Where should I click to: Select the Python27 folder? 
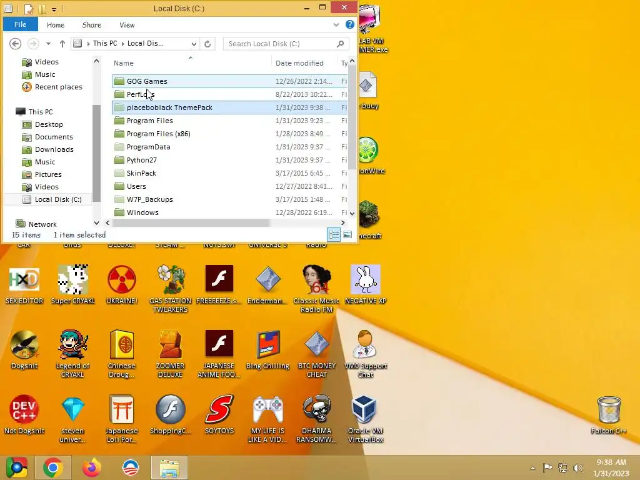tap(229, 160)
